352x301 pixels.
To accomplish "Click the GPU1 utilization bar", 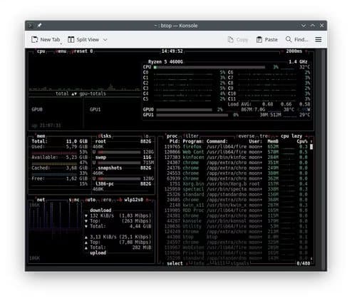I will coord(192,115).
